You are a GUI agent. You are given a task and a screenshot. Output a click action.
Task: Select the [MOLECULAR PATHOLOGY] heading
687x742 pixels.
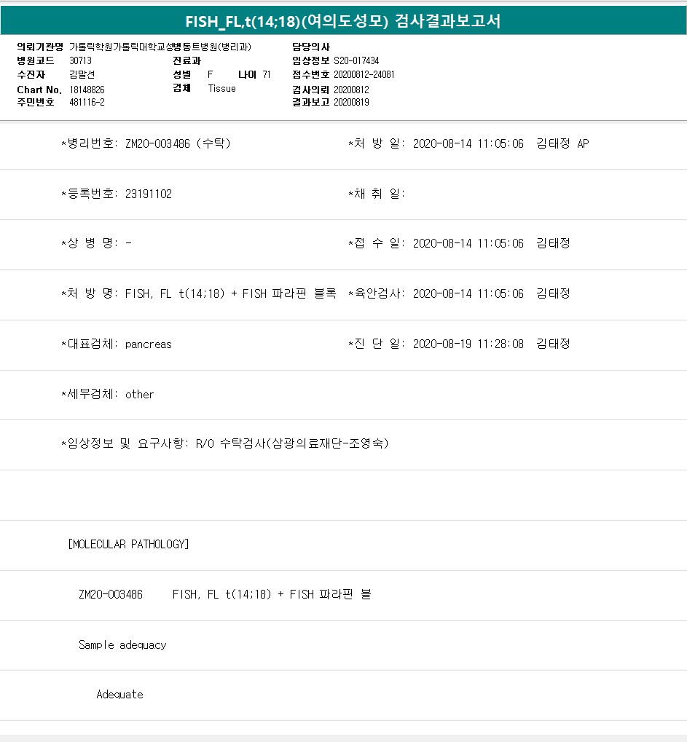point(128,544)
